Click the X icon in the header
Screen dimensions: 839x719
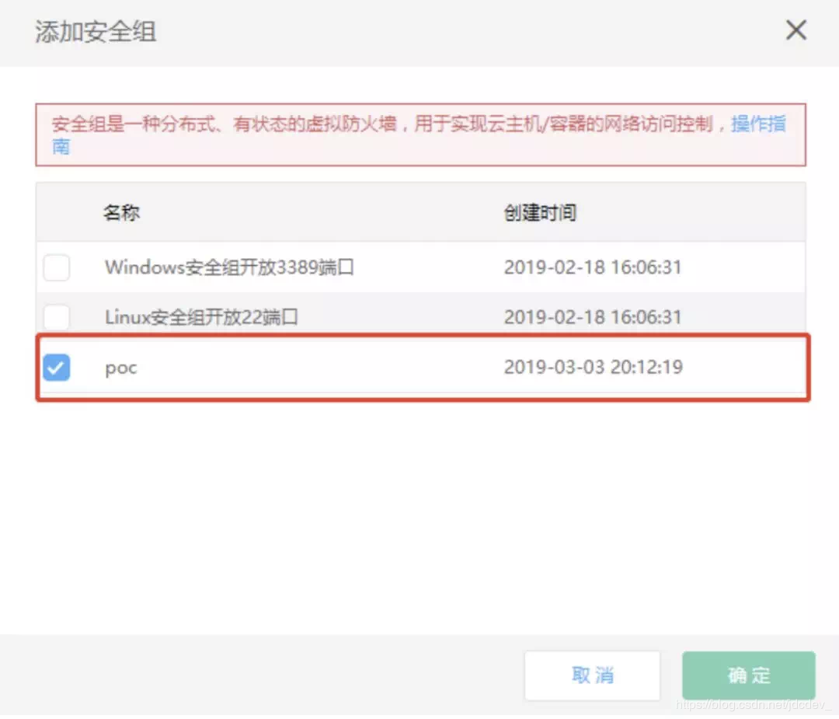point(795,30)
